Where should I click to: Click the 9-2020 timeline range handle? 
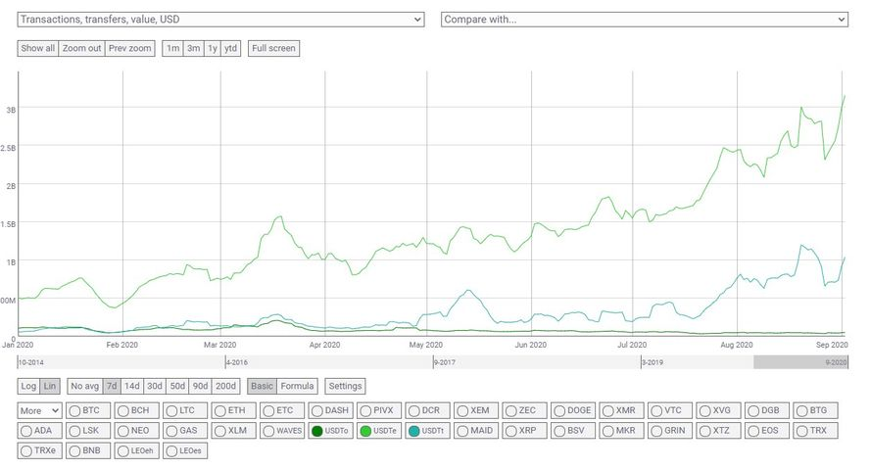pyautogui.click(x=800, y=361)
